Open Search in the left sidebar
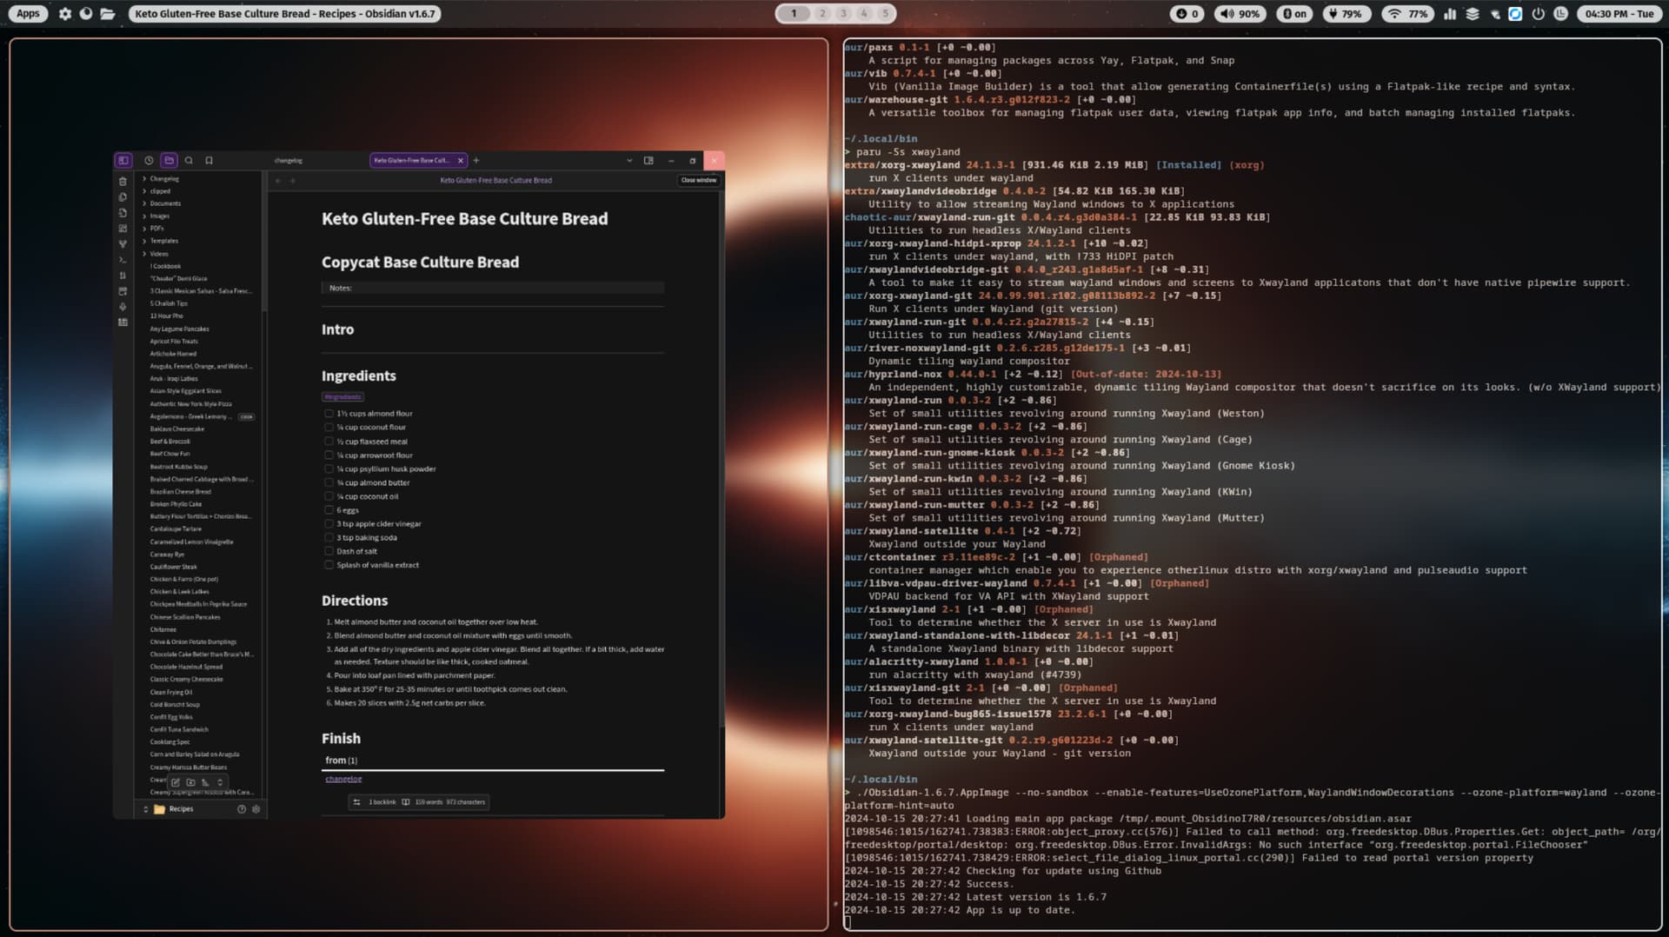The width and height of the screenshot is (1669, 937). click(189, 160)
